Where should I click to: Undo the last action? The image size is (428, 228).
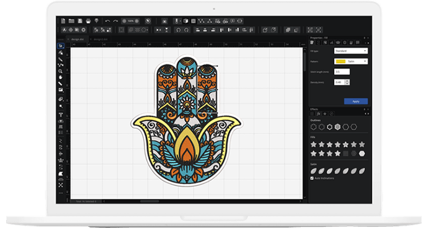click(x=107, y=21)
